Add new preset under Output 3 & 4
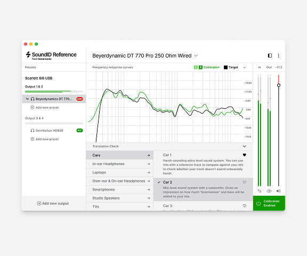Viewport: 307px width, 256px height. point(45,139)
